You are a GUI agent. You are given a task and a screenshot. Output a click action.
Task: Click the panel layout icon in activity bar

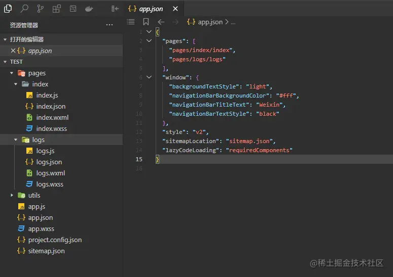click(73, 9)
